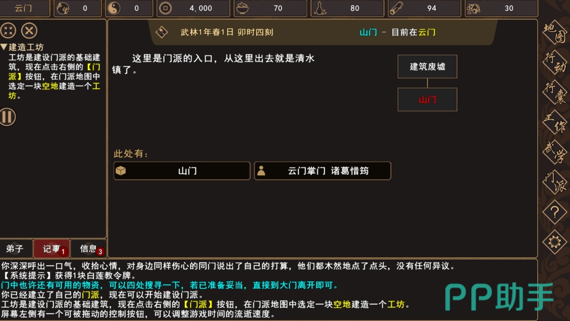The height and width of the screenshot is (321, 570).
Task: Click the coin currency 4,000 counter
Action: 190,8
